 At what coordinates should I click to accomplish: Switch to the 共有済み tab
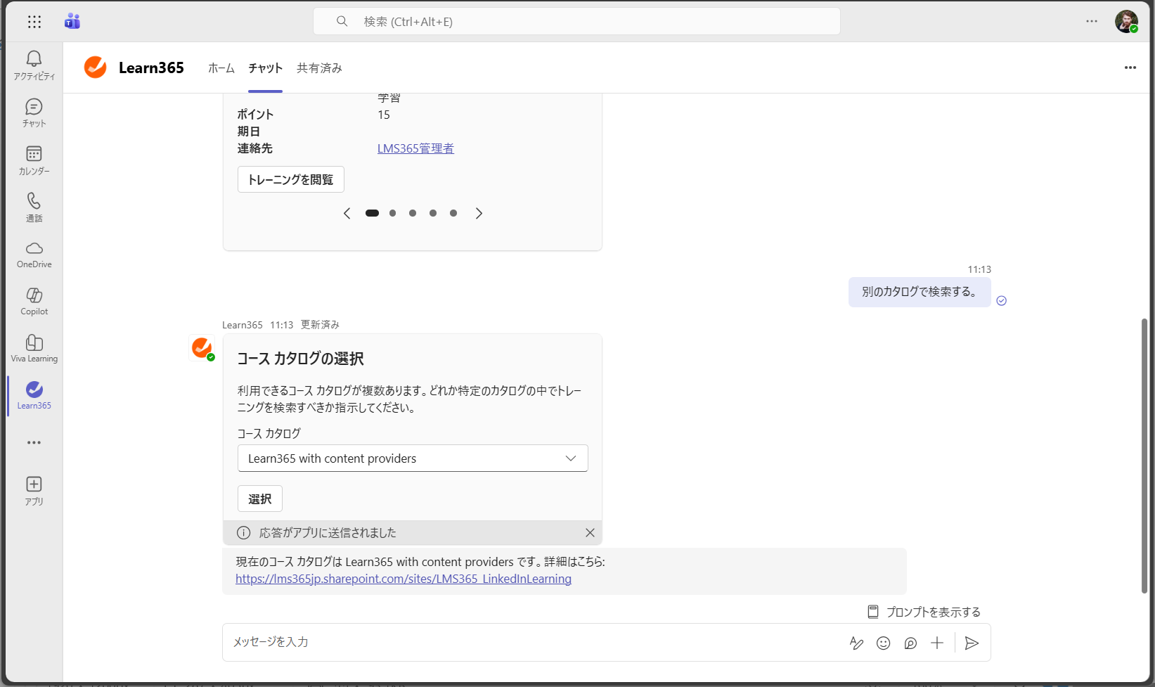point(319,68)
